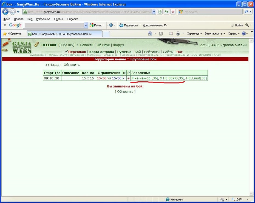Screen dimensions: 255x203
Task: Open the Файл menu
Action: pyautogui.click(x=7, y=19)
